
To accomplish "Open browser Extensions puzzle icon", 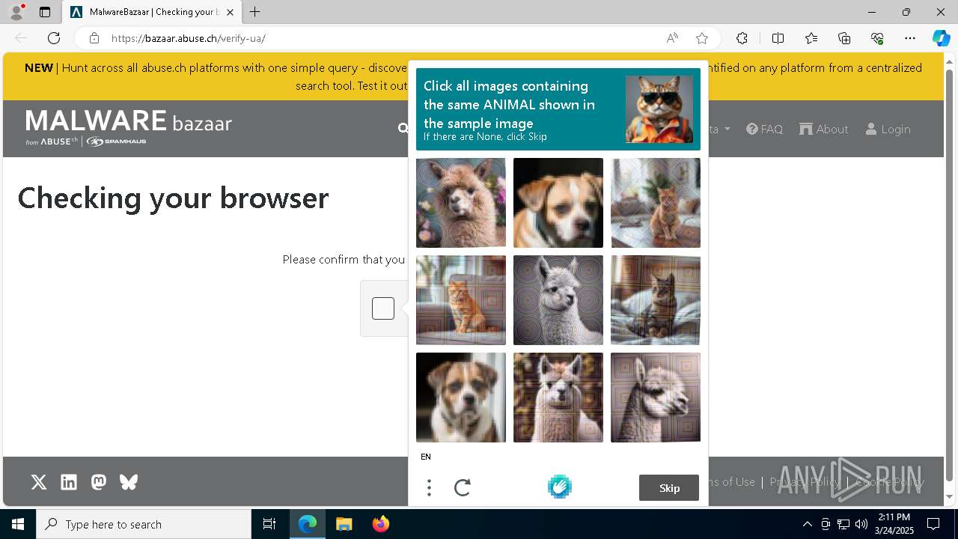I will point(742,38).
